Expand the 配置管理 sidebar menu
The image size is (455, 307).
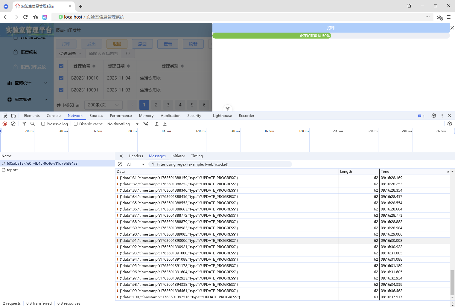click(27, 100)
